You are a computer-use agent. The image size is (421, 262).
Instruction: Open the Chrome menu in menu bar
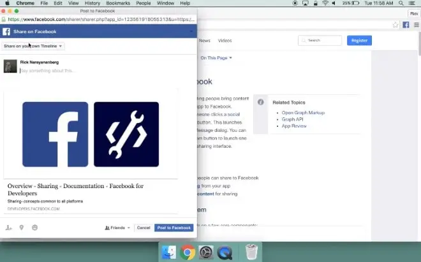pos(26,3)
